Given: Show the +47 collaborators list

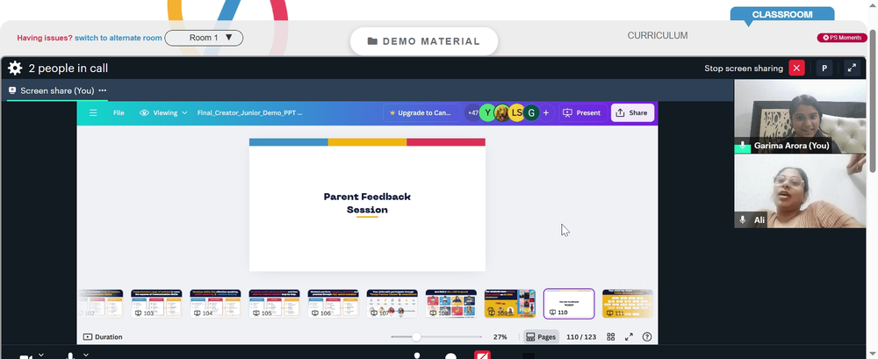Looking at the screenshot, I should point(472,112).
